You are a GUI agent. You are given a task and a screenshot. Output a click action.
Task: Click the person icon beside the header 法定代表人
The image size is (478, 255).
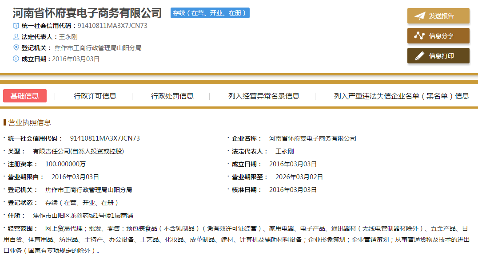[x=16, y=37]
